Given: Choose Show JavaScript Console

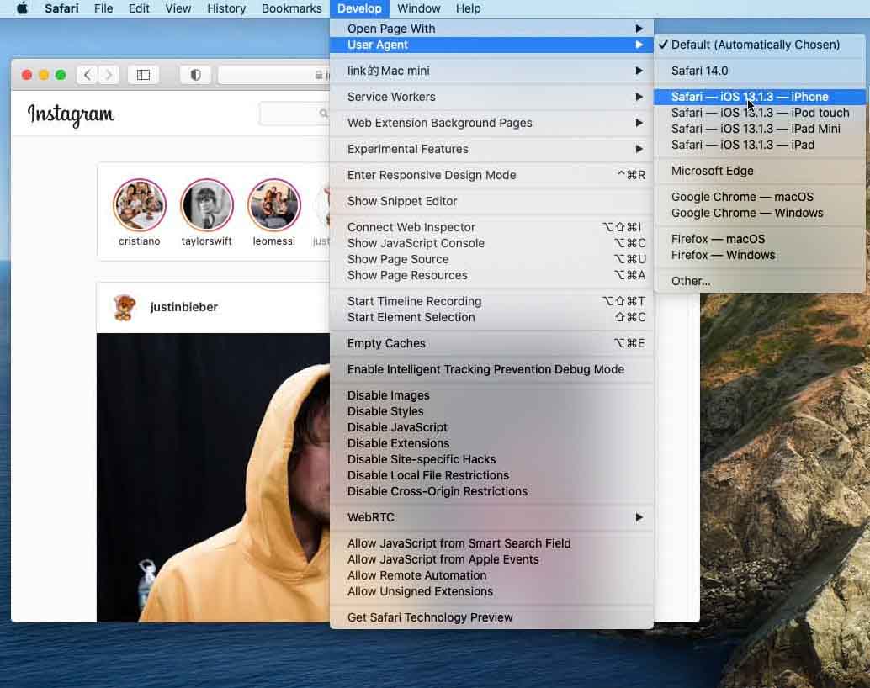Looking at the screenshot, I should point(491,244).
